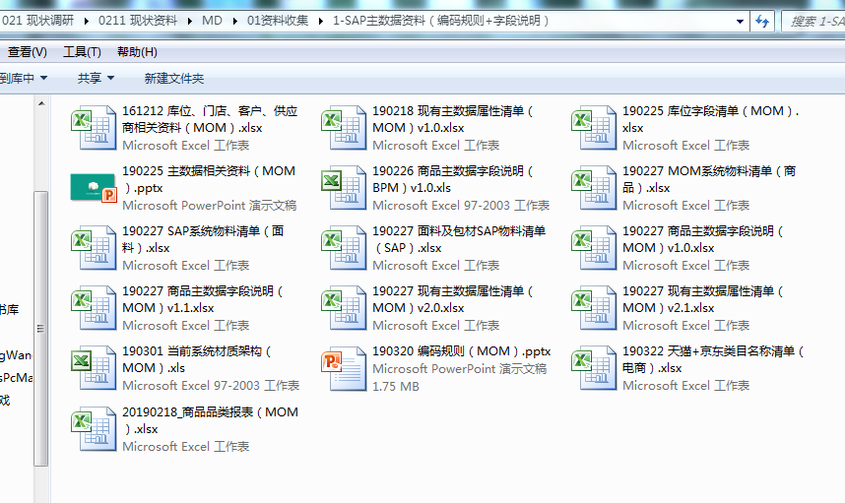Select the 161212 库位、门店 Excel file icon
Viewport: 845px width, 503px height.
(94, 128)
